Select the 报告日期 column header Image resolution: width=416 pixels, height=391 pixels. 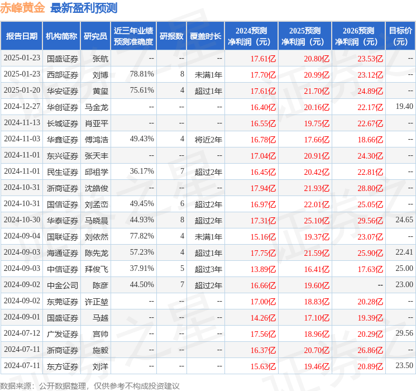(x=21, y=36)
